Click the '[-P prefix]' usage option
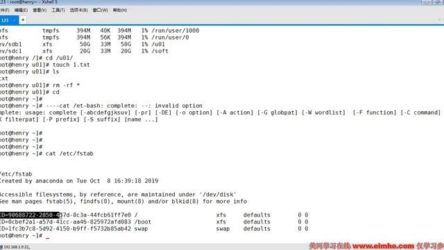Image resolution: width=444 pixels, height=250 pixels. pos(61,119)
